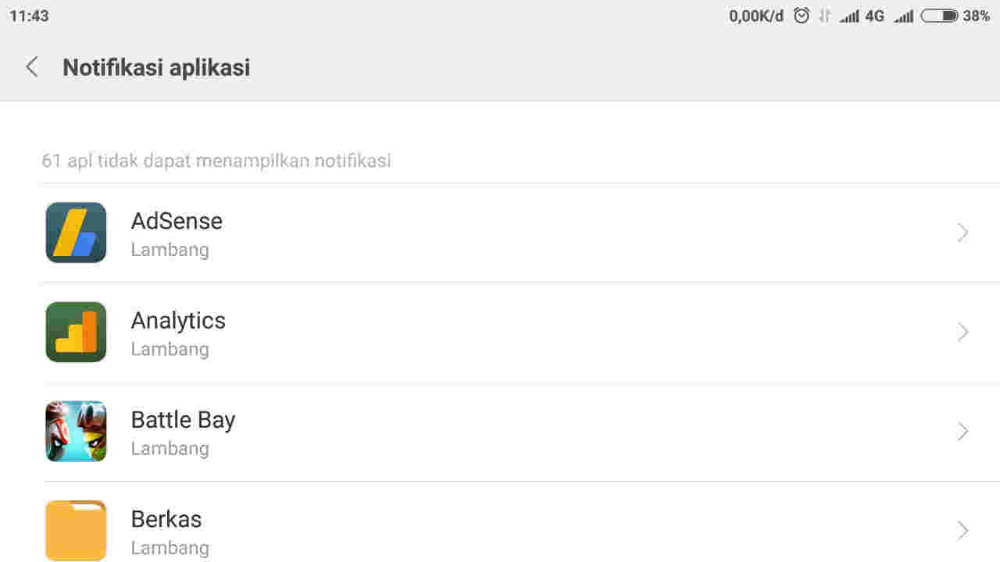1000x562 pixels.
Task: Tap the vibration status icon
Action: (x=823, y=15)
